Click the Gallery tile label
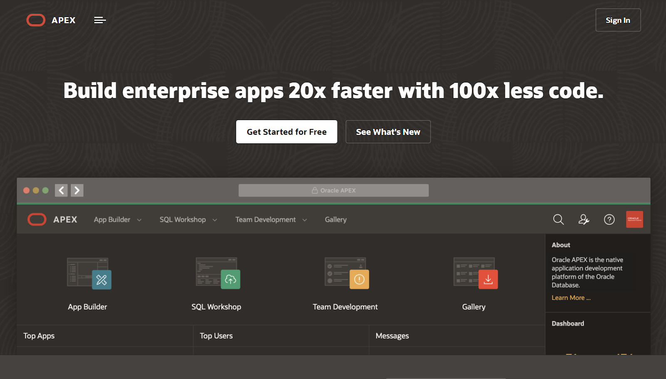 [474, 307]
